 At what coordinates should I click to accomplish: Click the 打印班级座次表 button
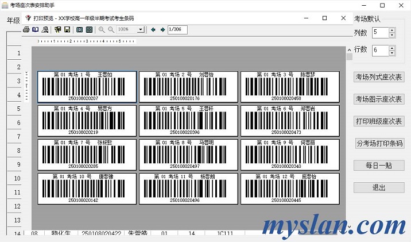[x=379, y=121]
